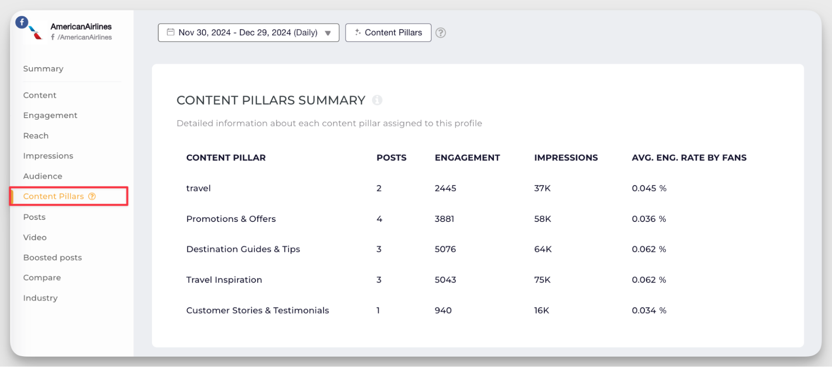
Task: Click the American Airlines profile logo
Action: coord(35,32)
